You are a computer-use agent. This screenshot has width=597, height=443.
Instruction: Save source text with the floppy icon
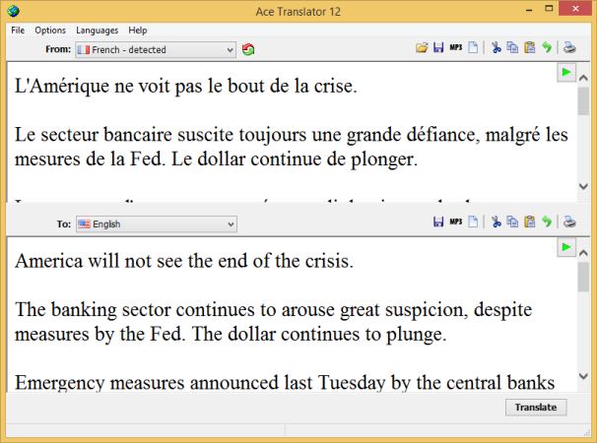click(x=438, y=48)
